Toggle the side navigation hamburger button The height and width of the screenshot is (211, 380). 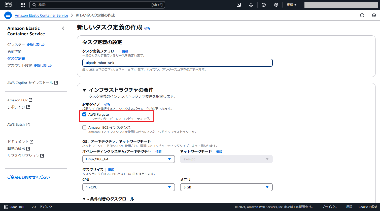tap(8, 15)
